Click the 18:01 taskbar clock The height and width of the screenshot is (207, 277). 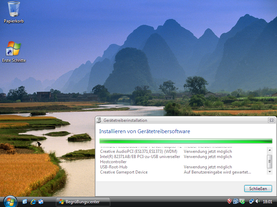pos(267,201)
